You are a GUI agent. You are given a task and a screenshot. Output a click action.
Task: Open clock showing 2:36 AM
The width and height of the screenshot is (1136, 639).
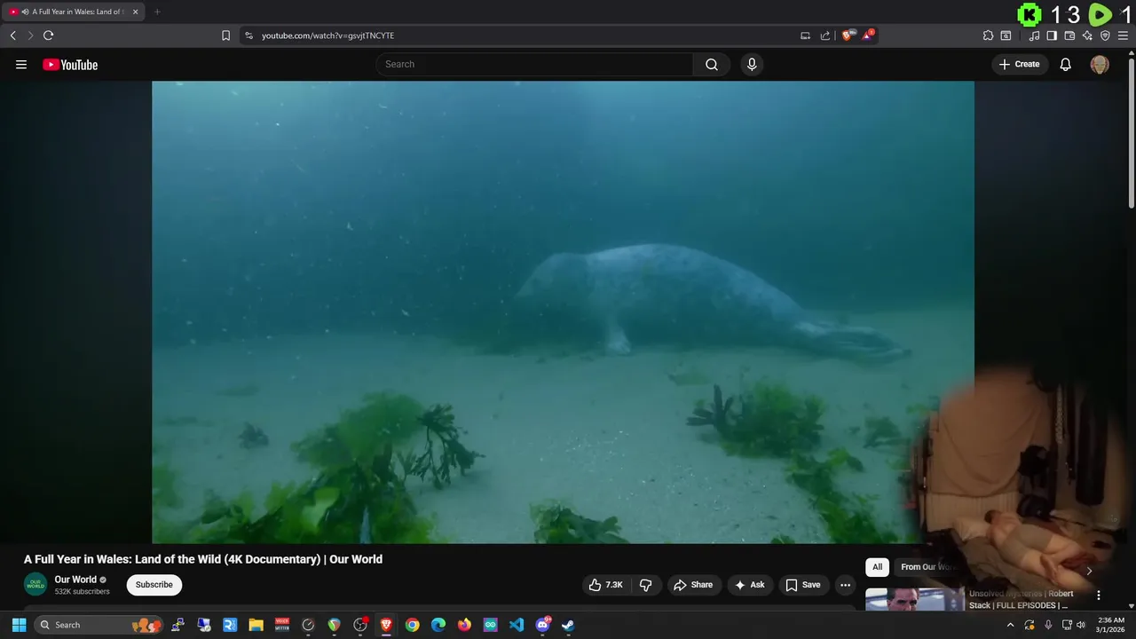point(1111,625)
